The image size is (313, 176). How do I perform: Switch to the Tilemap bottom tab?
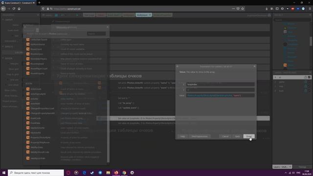point(302,167)
